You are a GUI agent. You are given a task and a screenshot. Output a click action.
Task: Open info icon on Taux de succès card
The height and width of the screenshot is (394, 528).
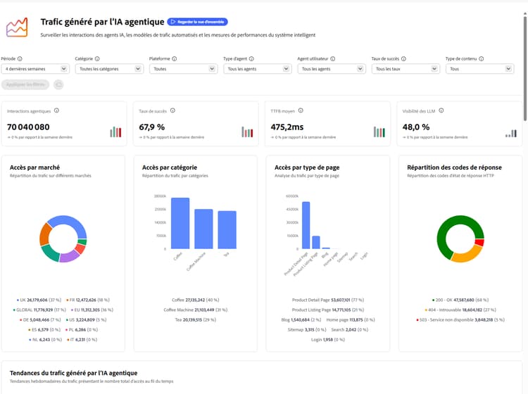[172, 110]
